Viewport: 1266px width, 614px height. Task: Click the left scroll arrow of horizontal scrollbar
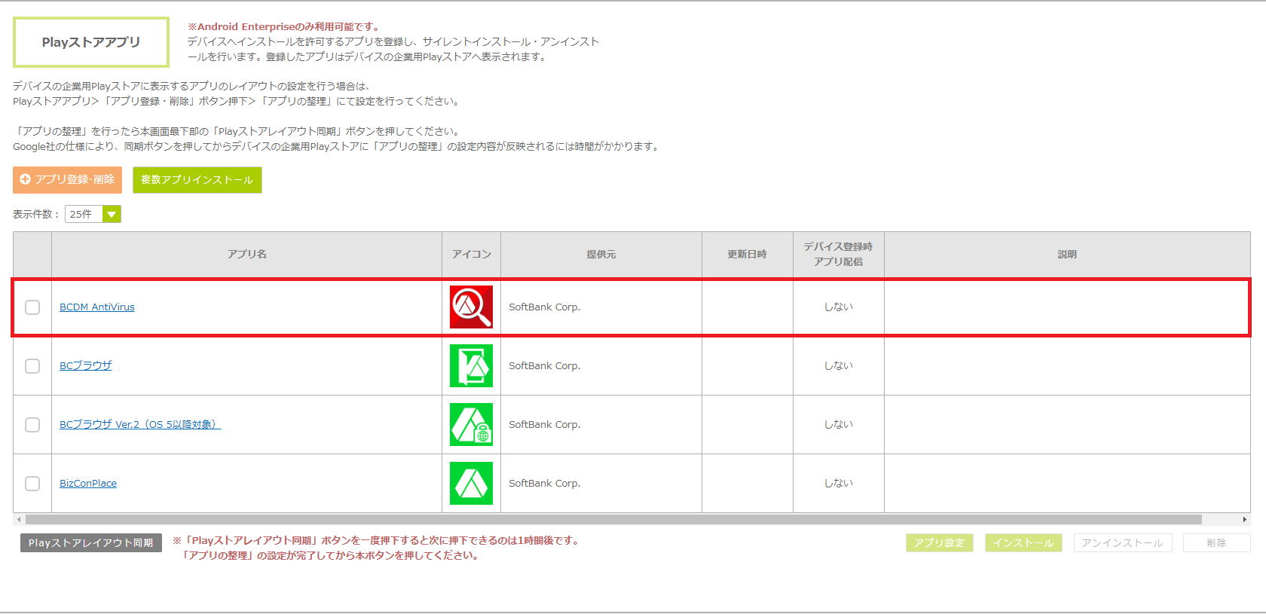pos(19,519)
